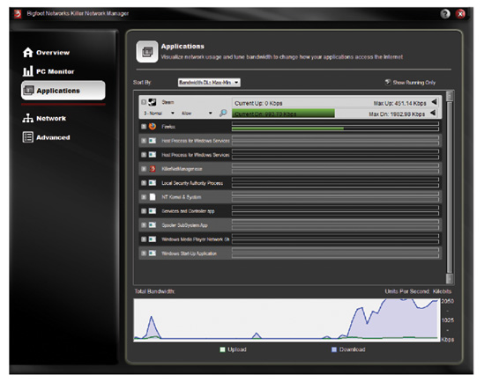Open the Advanced list icon
The width and height of the screenshot is (484, 382).
pos(28,137)
